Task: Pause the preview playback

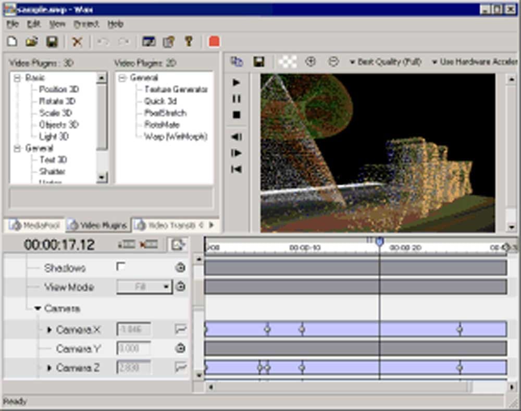Action: 237,98
